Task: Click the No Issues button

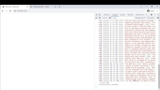Action: (151, 18)
